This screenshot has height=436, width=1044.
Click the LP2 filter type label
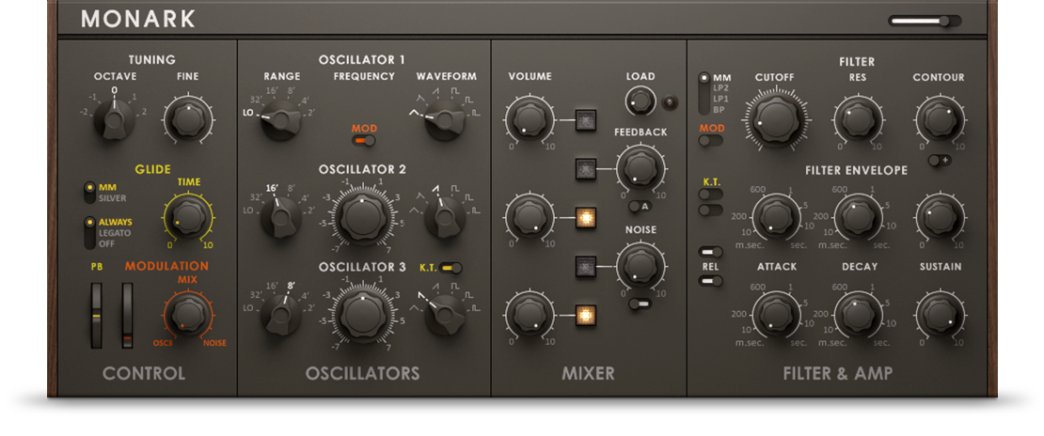720,88
